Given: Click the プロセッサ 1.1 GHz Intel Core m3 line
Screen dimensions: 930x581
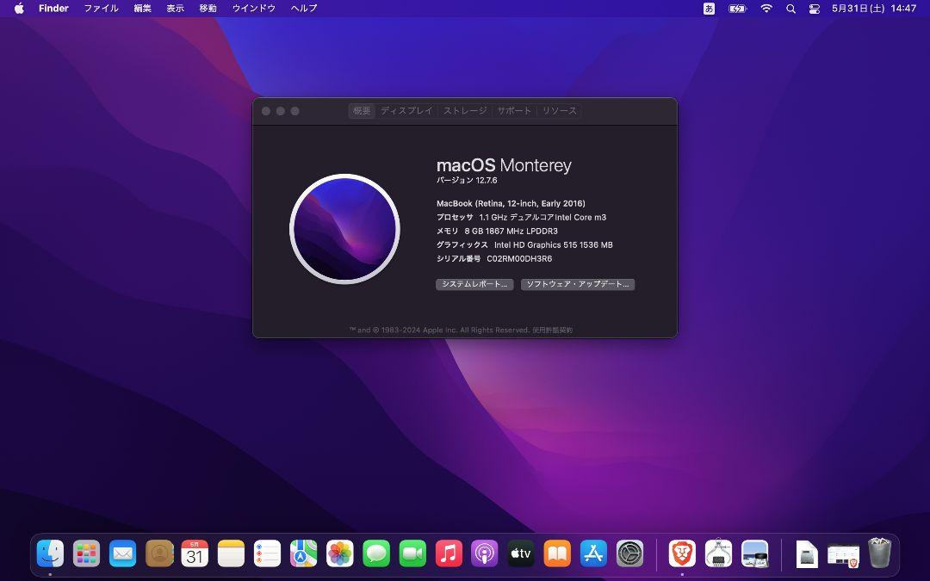Looking at the screenshot, I should (x=521, y=218).
